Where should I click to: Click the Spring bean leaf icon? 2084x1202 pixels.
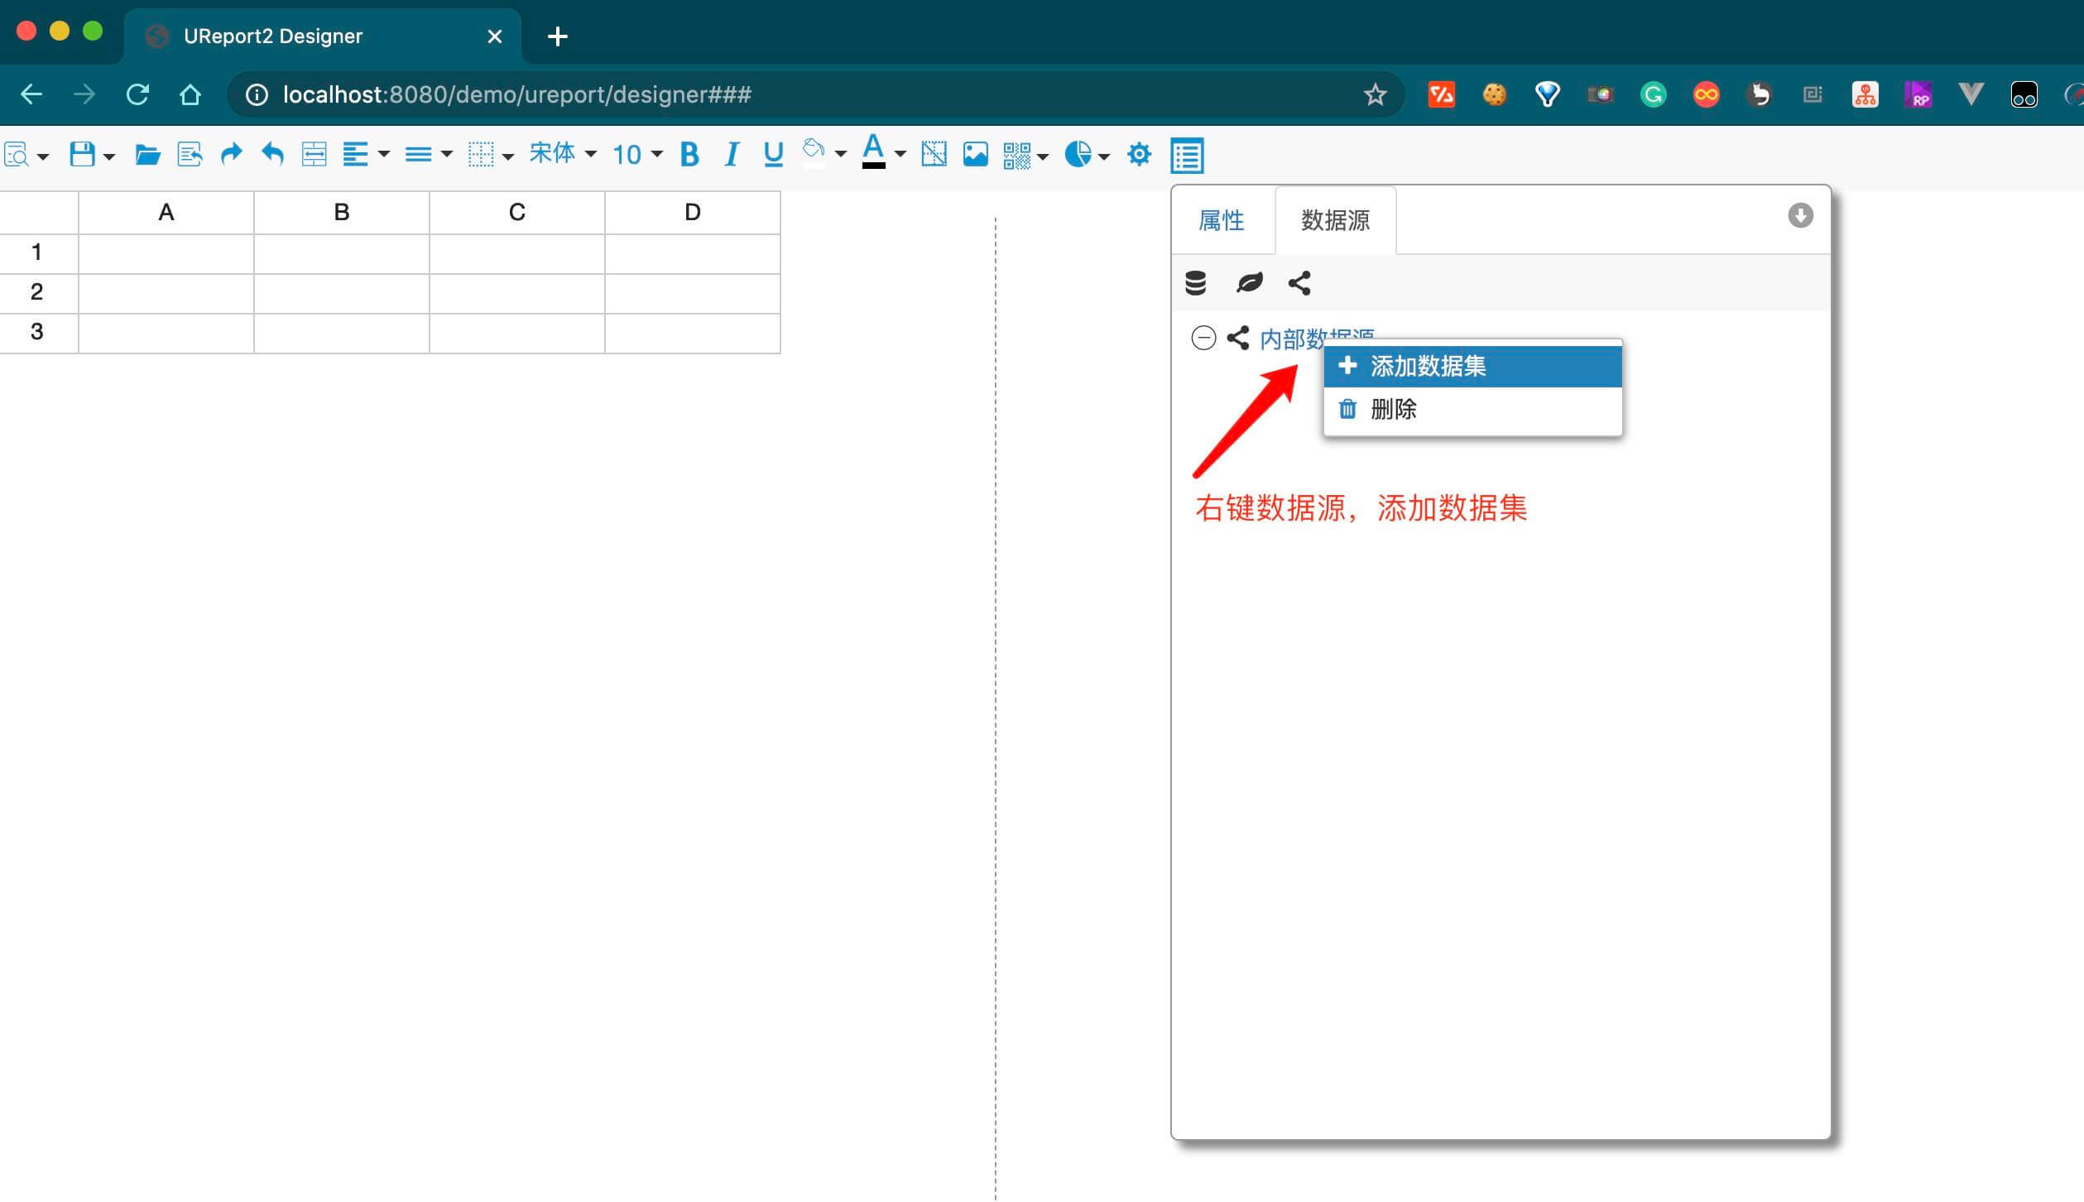1249,283
